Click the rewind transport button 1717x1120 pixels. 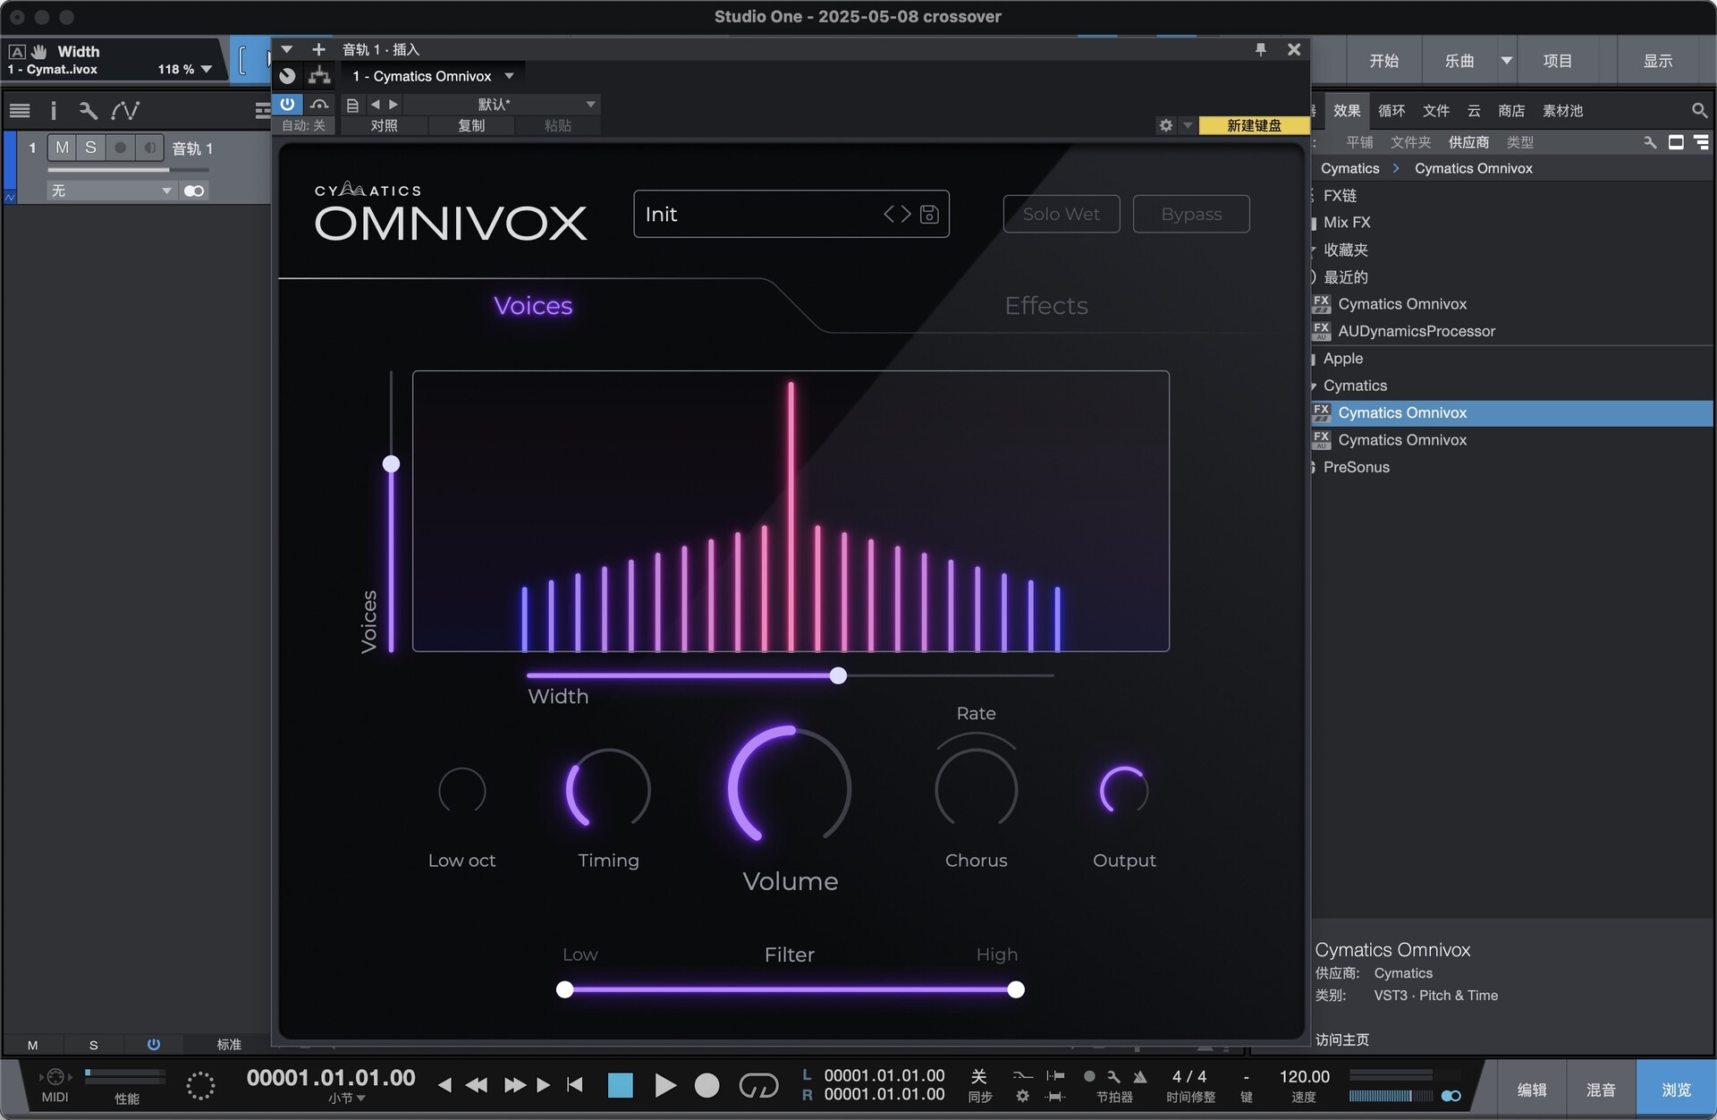point(477,1085)
